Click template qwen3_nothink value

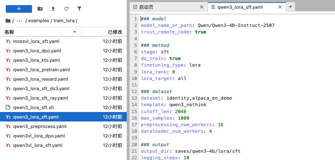(188, 105)
